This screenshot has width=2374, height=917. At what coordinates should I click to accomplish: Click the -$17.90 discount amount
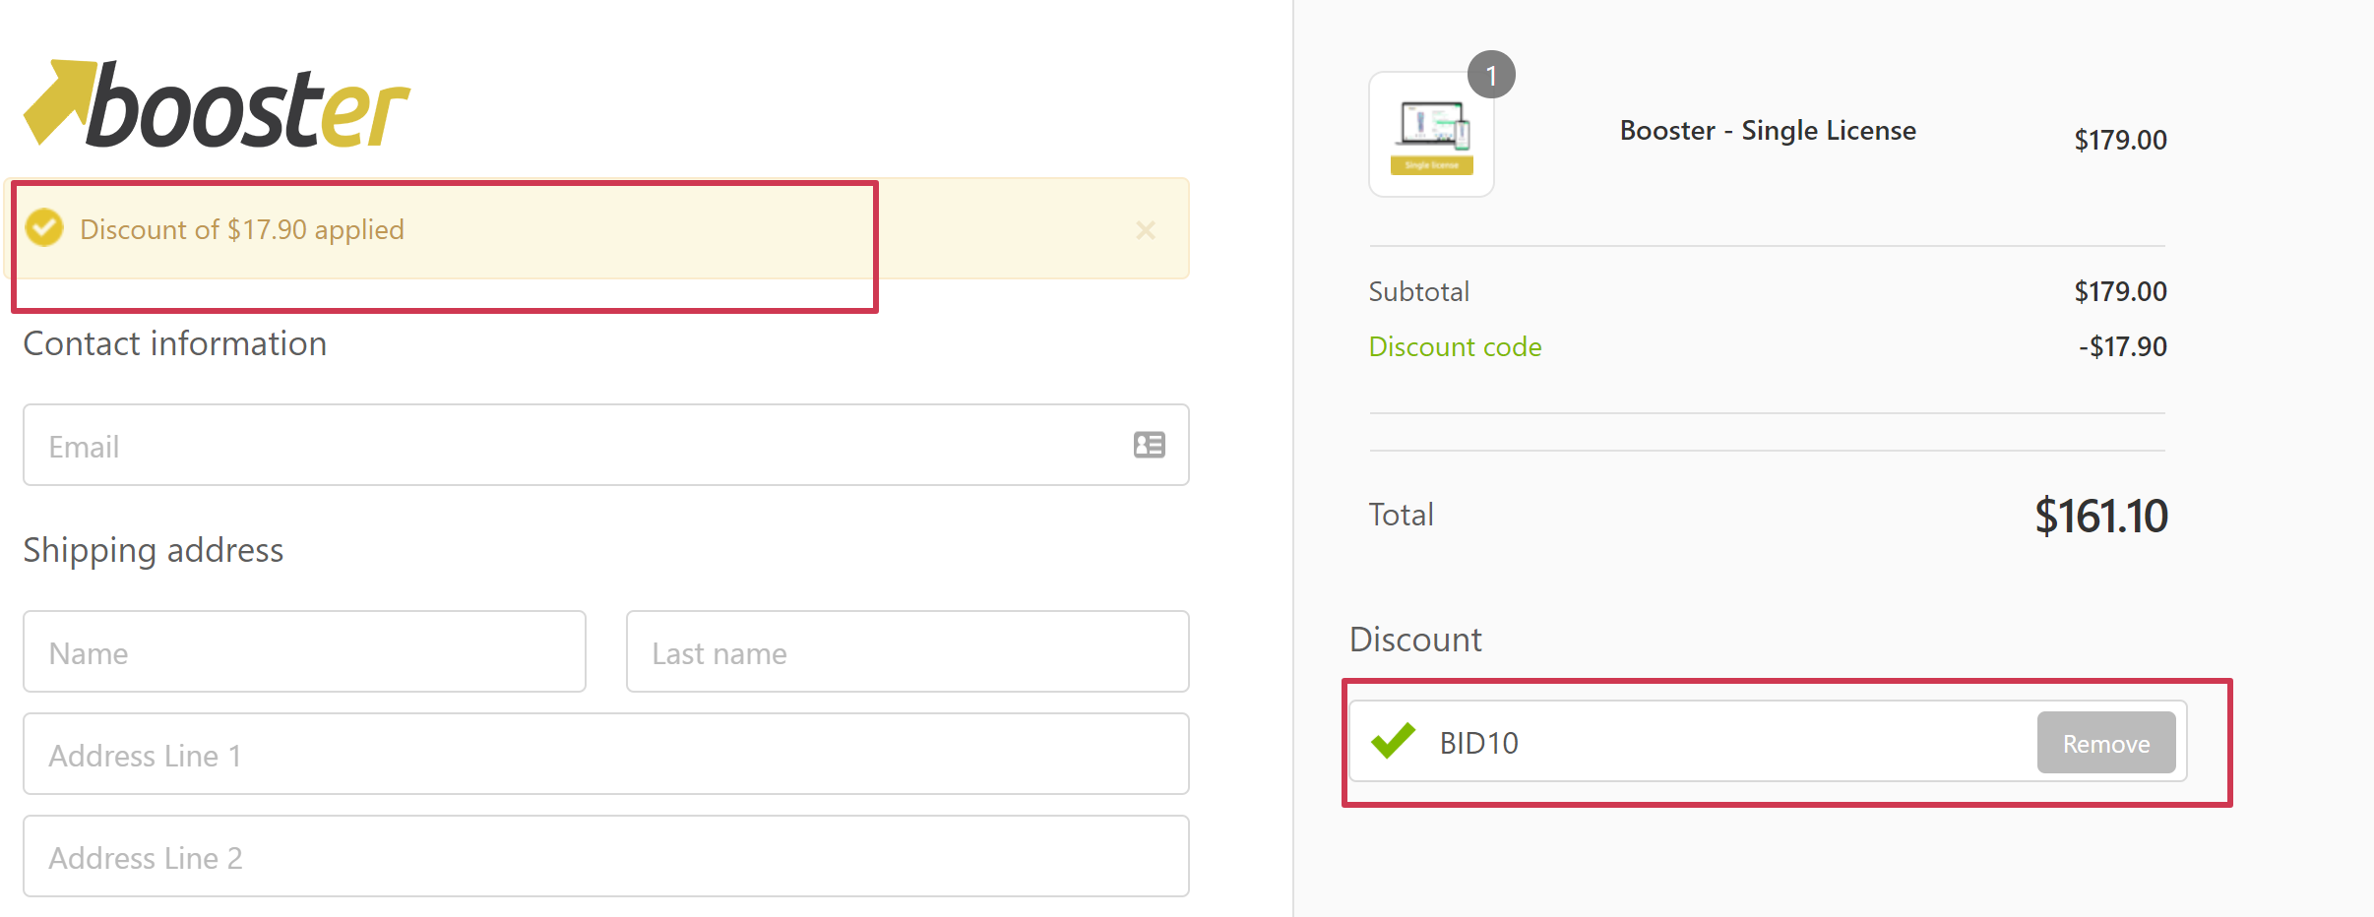point(2123,346)
